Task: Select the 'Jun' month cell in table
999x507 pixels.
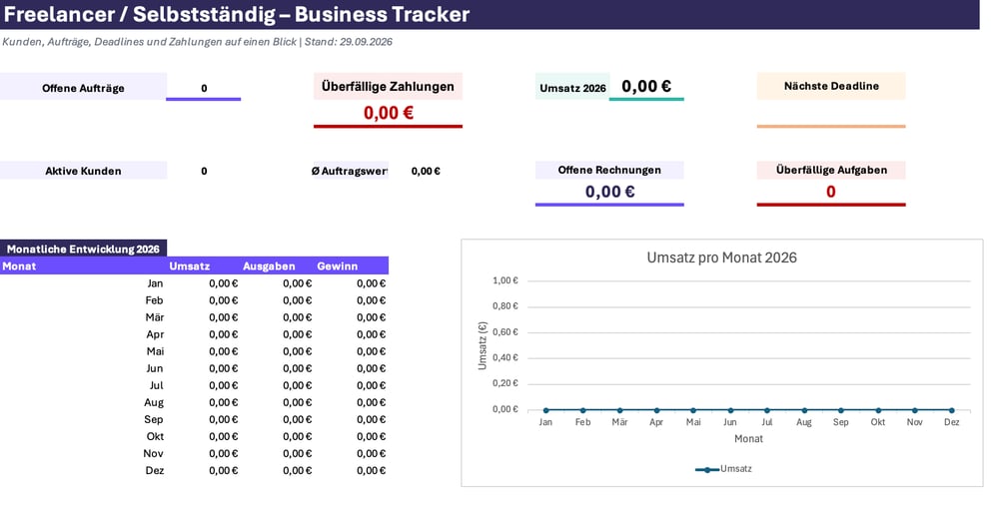Action: click(x=84, y=368)
